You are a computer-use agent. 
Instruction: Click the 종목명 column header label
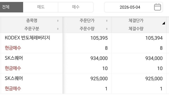32,21
